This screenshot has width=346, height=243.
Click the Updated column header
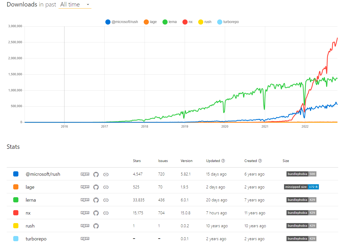click(x=213, y=161)
